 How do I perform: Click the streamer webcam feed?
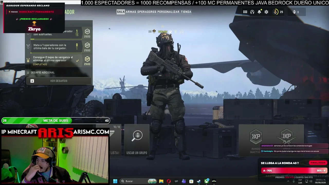[55, 160]
